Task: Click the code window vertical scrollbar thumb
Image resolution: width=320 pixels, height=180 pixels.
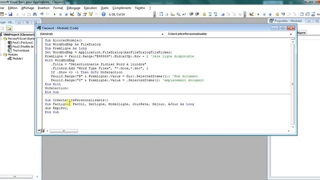Action: pos(292,83)
